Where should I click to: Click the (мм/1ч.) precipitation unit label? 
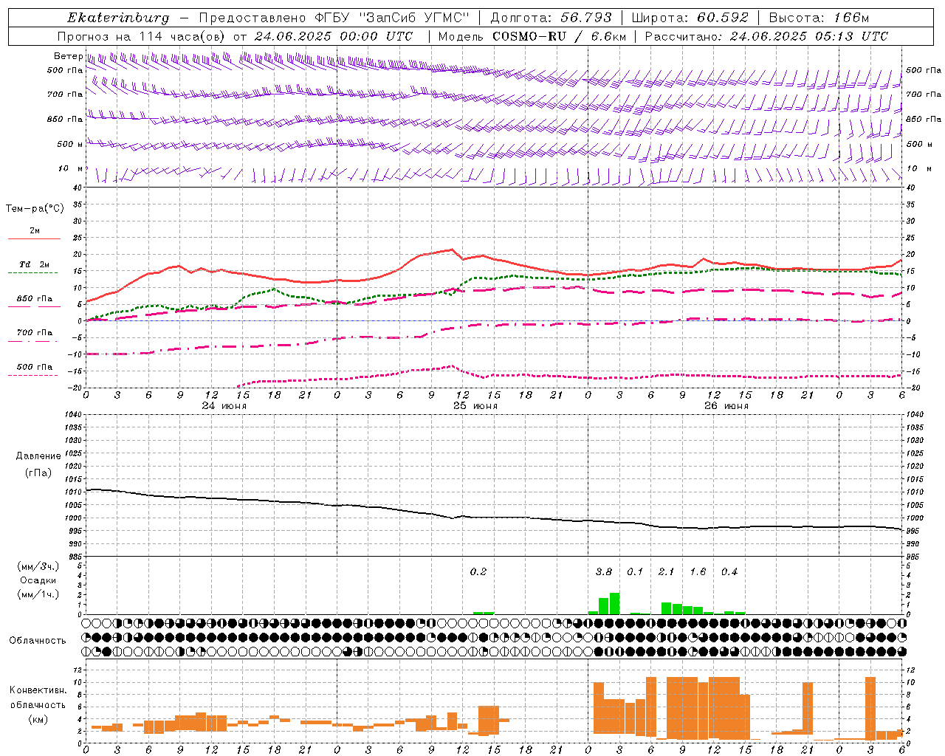click(x=38, y=594)
